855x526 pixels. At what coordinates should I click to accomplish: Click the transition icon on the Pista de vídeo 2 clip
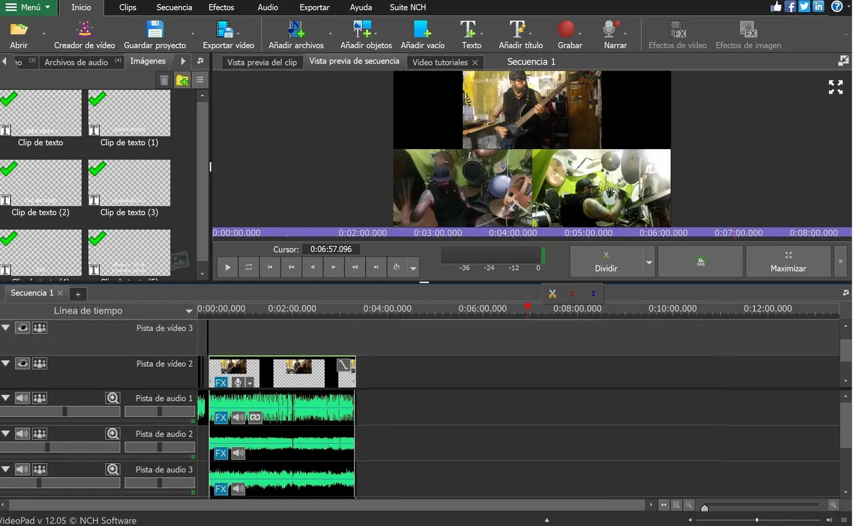tap(344, 365)
